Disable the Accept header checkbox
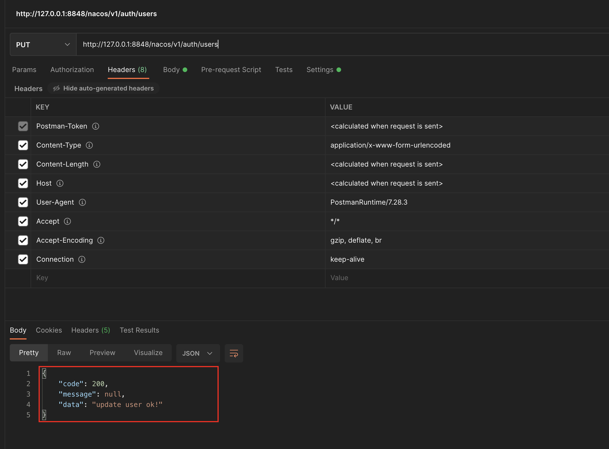The width and height of the screenshot is (609, 449). pyautogui.click(x=23, y=221)
